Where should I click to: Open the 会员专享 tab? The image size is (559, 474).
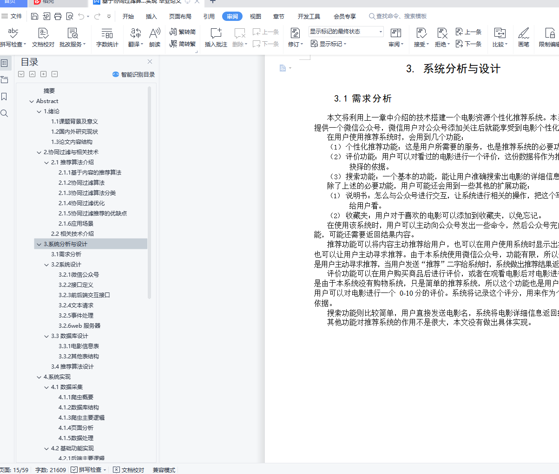345,16
